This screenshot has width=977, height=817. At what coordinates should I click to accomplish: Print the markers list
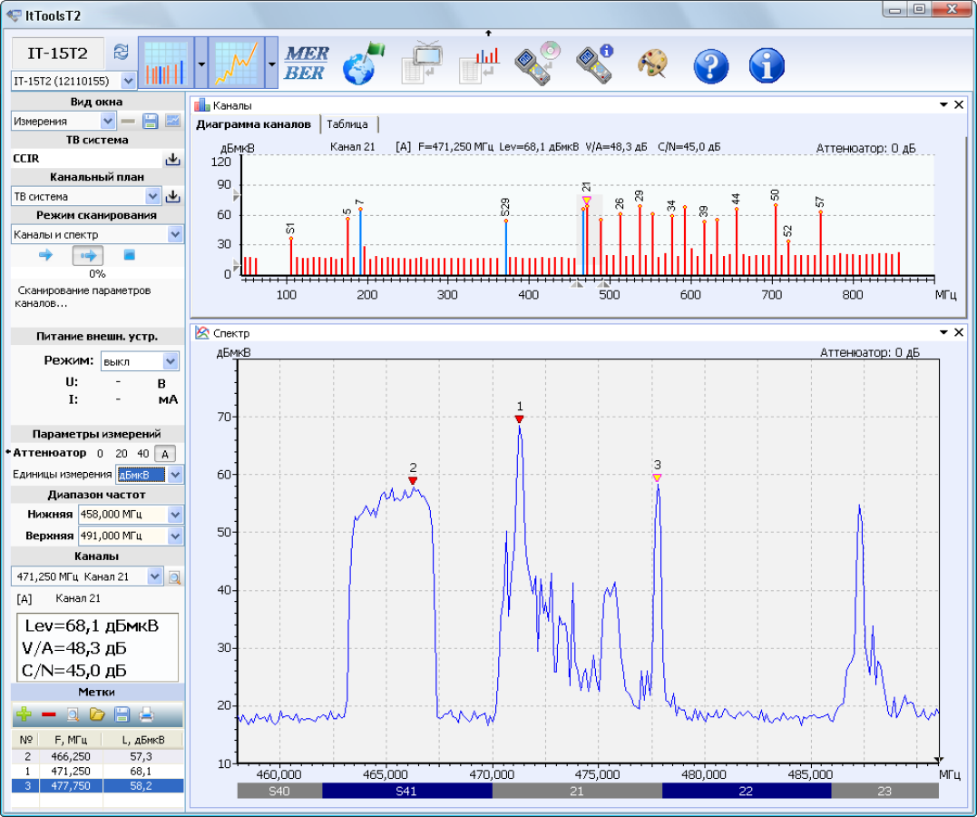click(146, 714)
